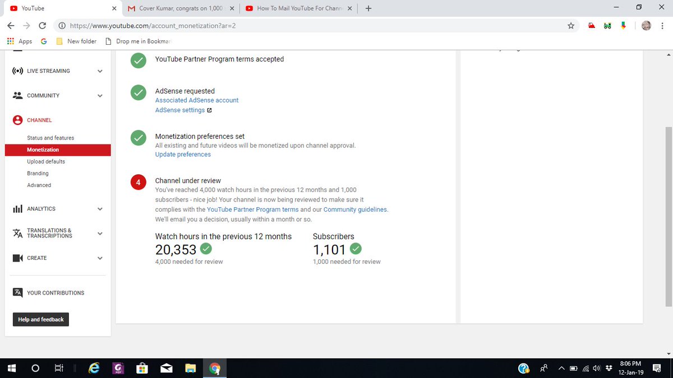Launch Internet Explorer from taskbar

(94, 368)
